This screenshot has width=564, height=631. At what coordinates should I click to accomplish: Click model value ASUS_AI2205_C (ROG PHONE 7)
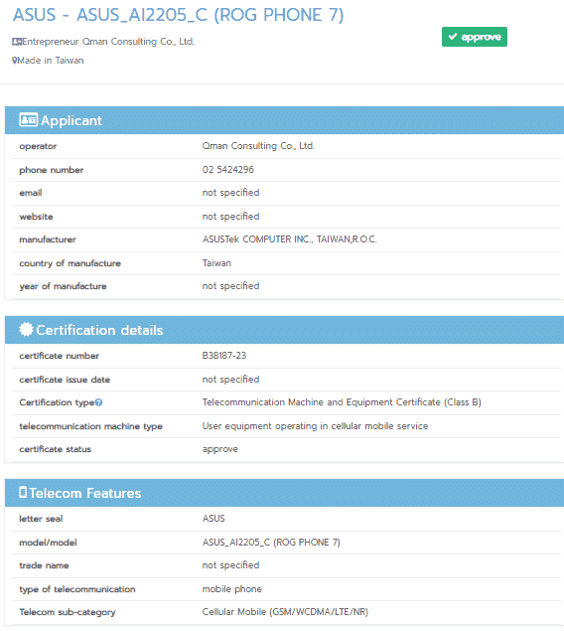tap(271, 543)
